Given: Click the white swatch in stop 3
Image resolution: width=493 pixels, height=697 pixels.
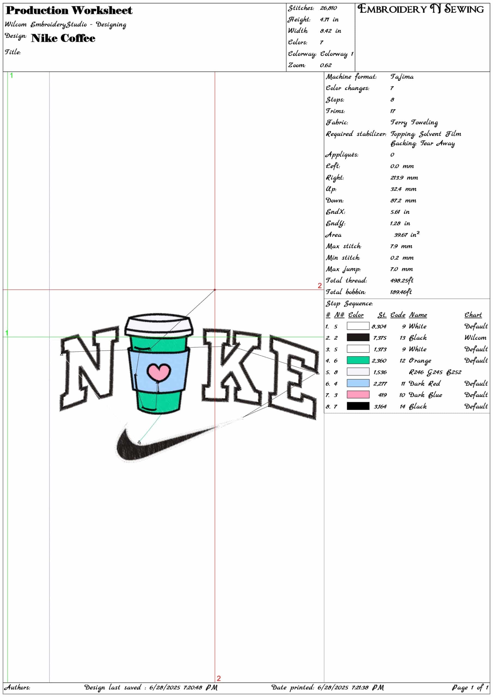Looking at the screenshot, I should click(x=358, y=349).
